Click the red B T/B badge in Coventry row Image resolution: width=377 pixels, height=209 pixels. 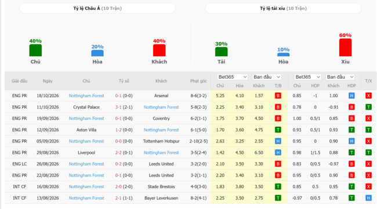[x=278, y=119]
